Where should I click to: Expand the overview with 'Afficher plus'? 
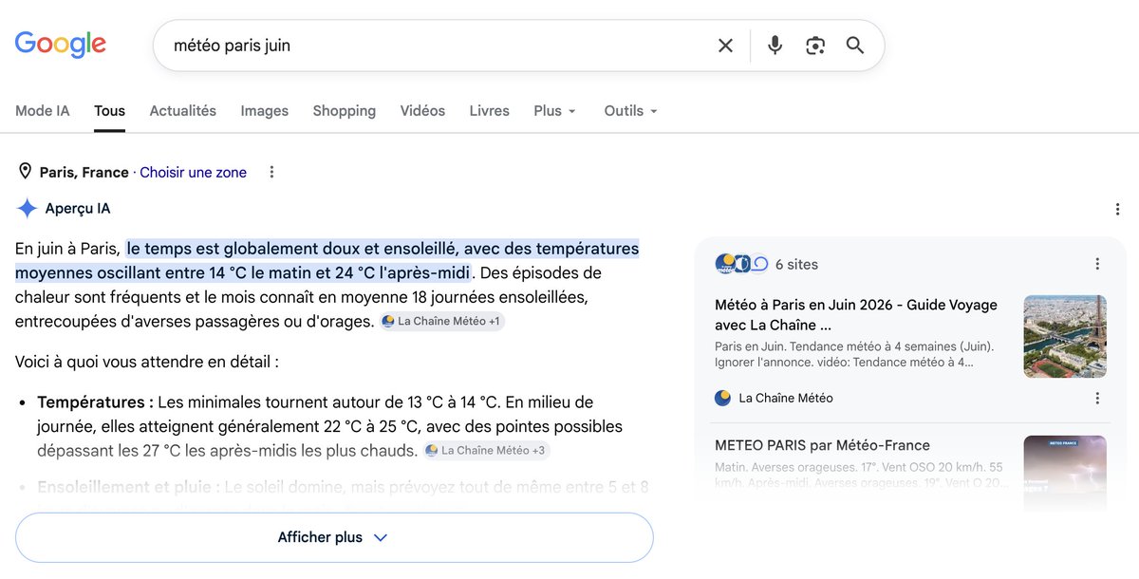334,537
